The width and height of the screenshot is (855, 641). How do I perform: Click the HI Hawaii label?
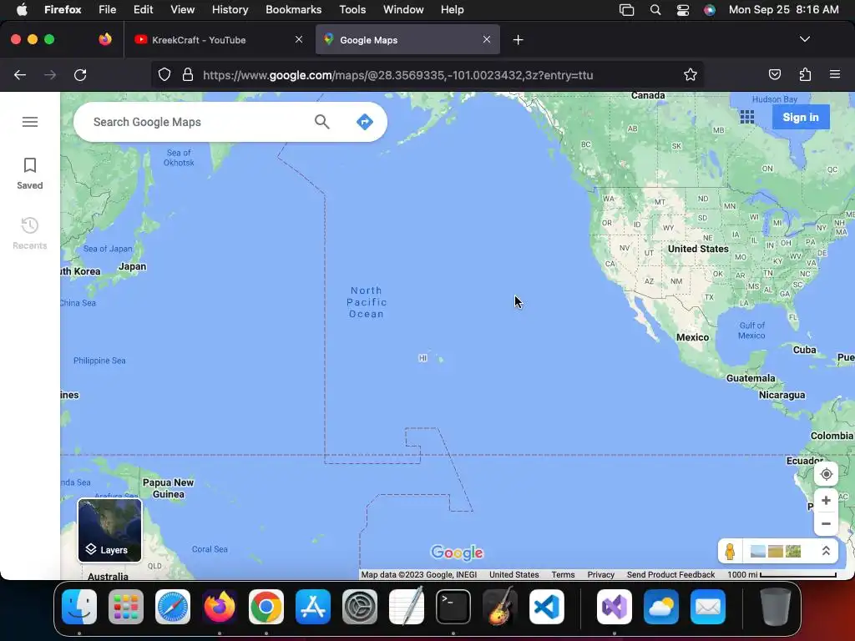tap(422, 358)
